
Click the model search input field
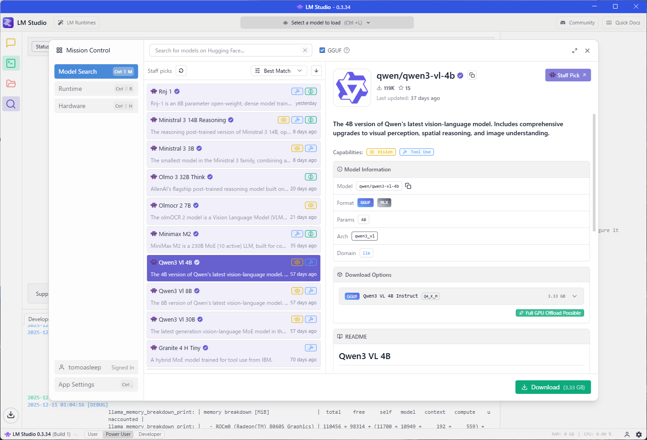231,50
